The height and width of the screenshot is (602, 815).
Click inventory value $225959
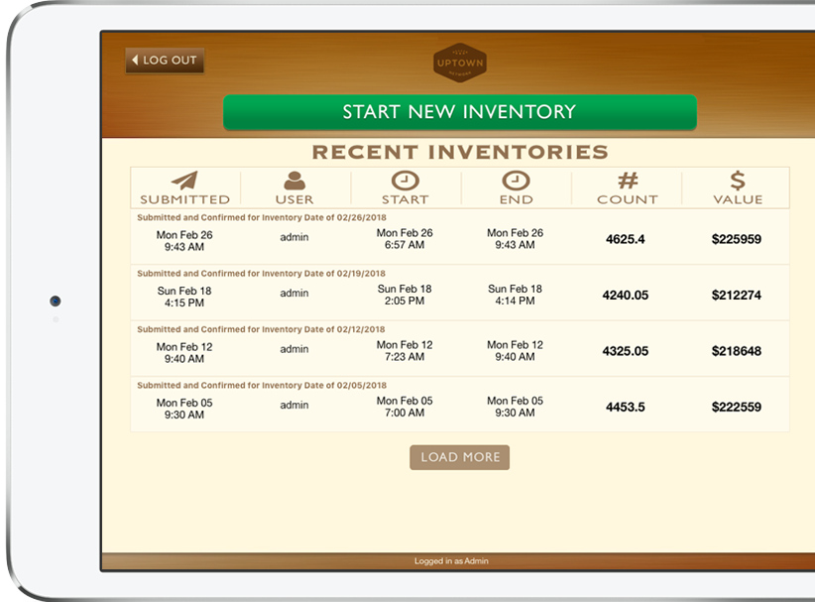tap(737, 239)
